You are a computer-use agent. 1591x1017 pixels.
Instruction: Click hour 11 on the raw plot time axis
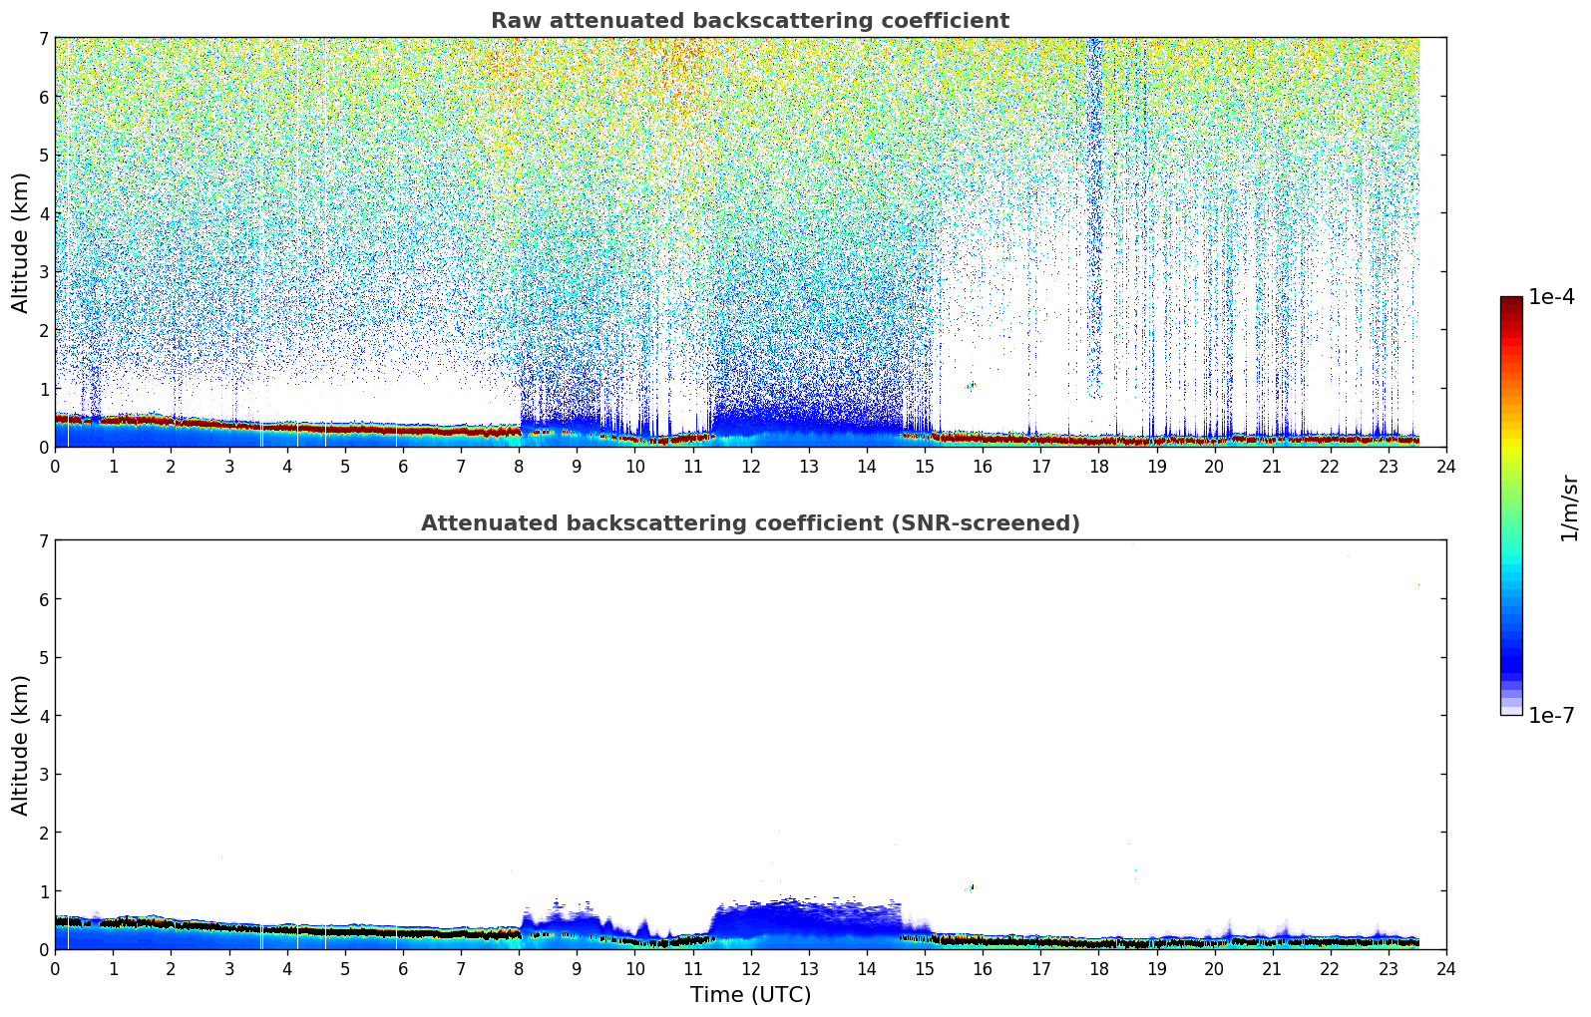click(x=692, y=466)
